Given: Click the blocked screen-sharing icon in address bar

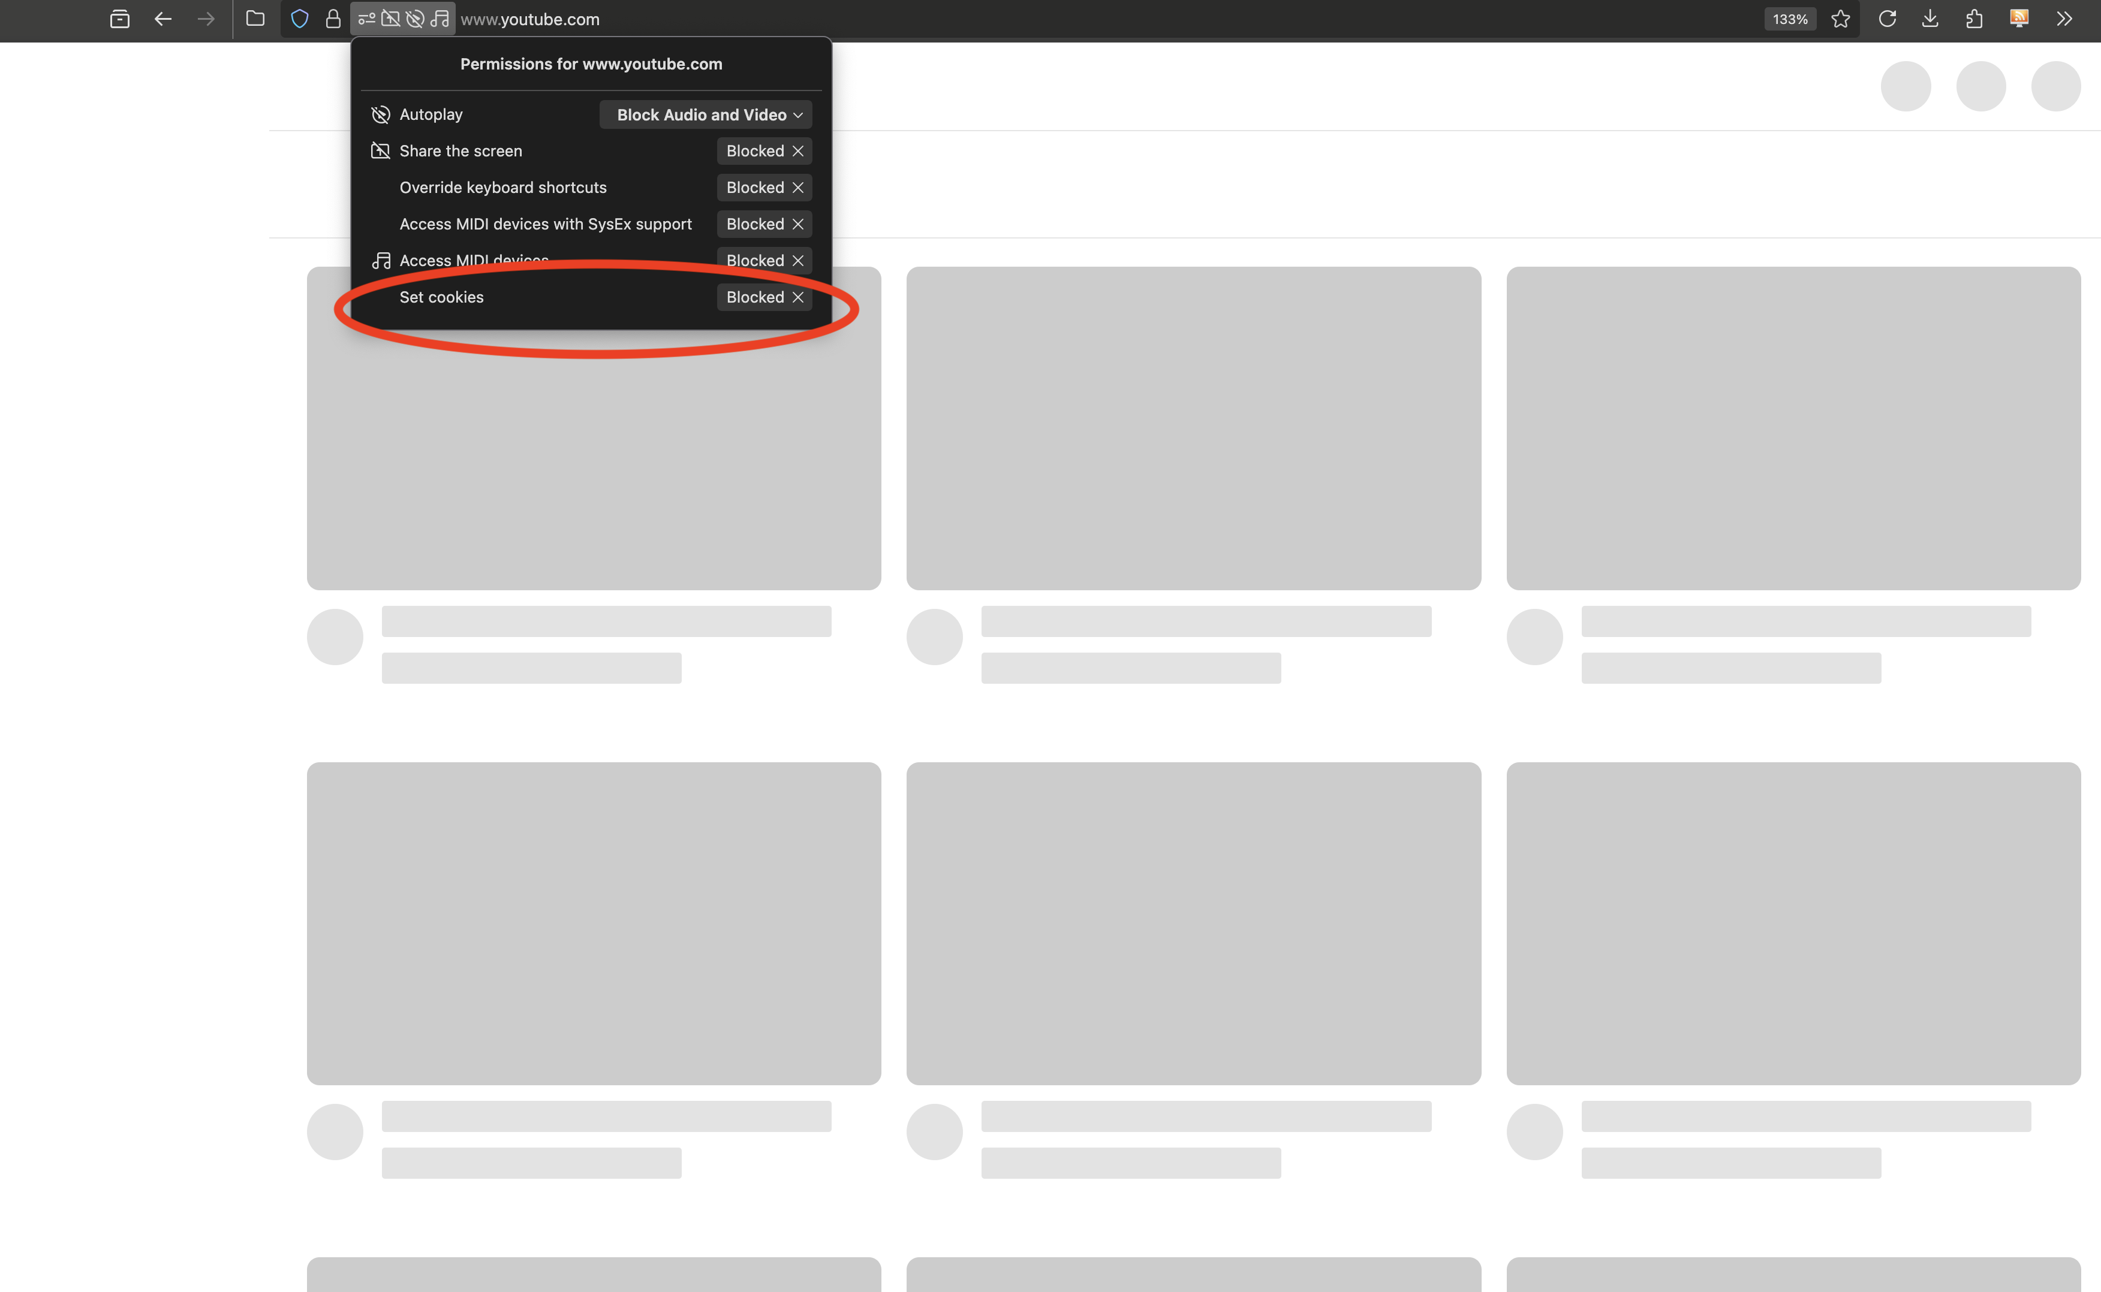Looking at the screenshot, I should click(390, 19).
